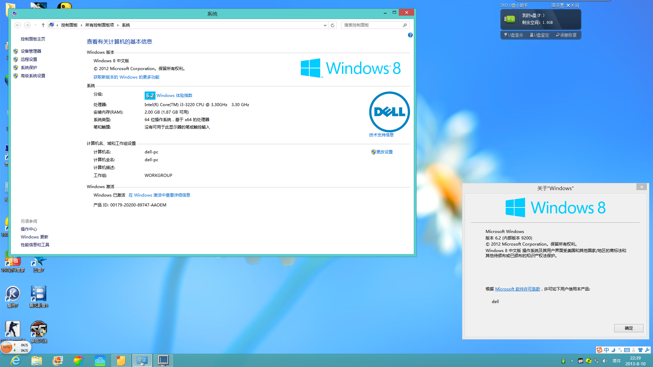Image resolution: width=653 pixels, height=367 pixels.
Task: Click 确定 in the About Windows dialog
Action: [628, 328]
